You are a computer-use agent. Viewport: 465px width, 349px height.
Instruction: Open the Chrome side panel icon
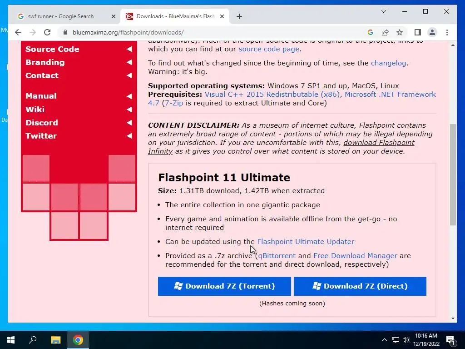(418, 32)
